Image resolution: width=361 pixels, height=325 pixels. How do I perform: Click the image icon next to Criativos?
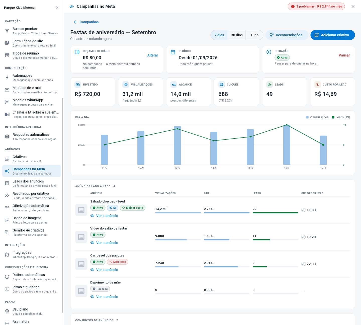7,159
